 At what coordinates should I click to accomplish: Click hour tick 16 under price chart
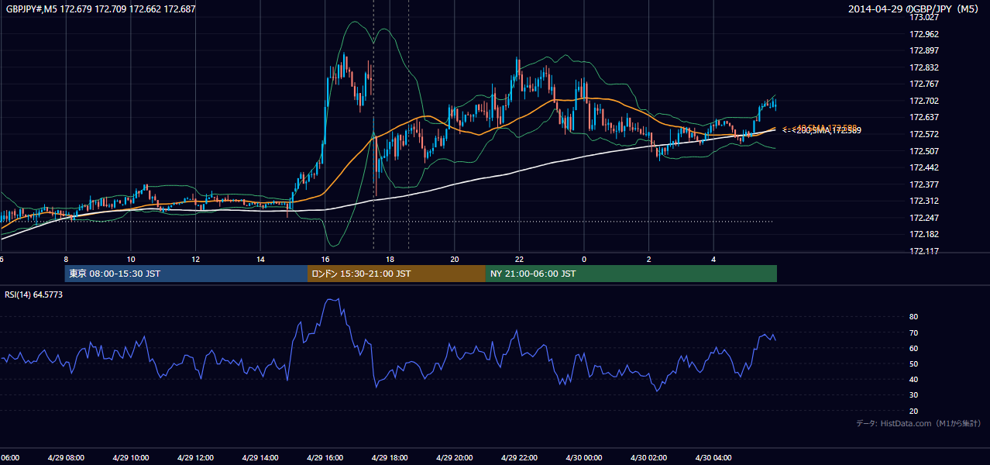point(325,260)
